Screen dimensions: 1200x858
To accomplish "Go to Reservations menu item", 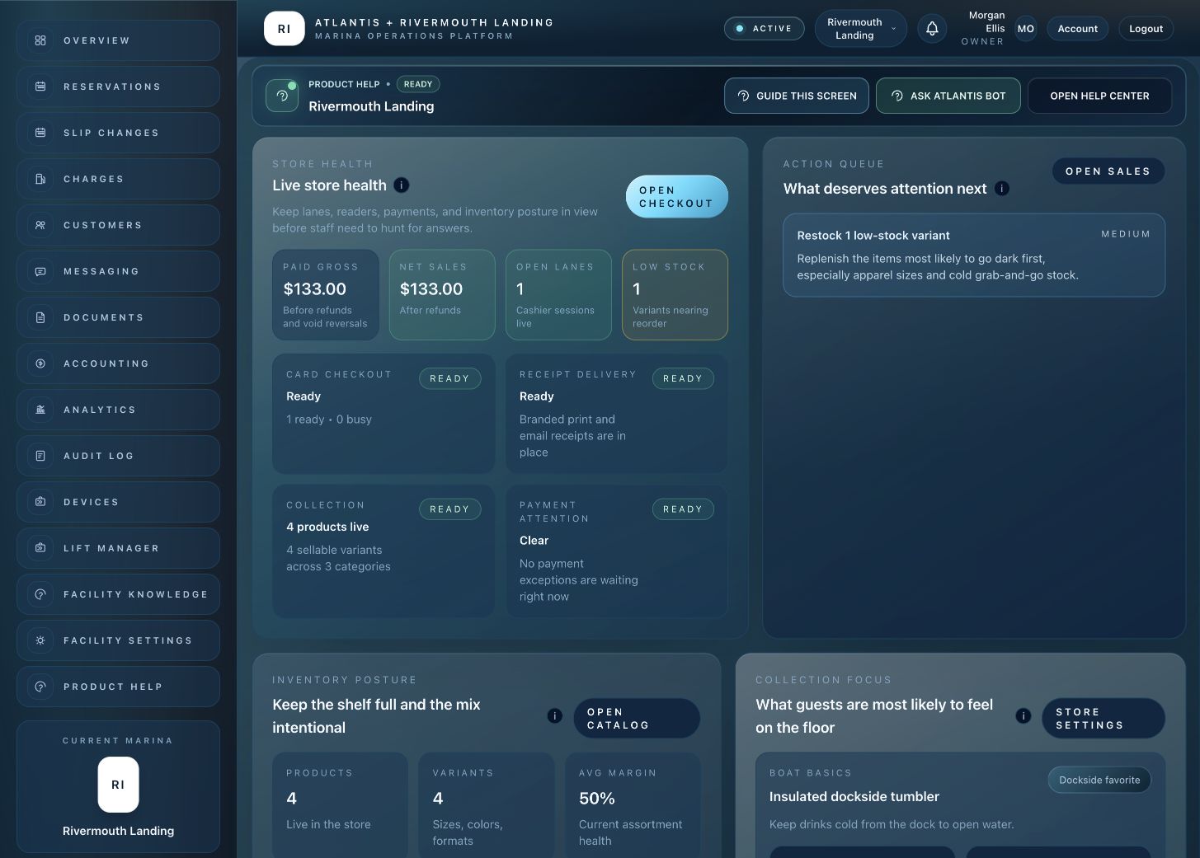I will (118, 87).
